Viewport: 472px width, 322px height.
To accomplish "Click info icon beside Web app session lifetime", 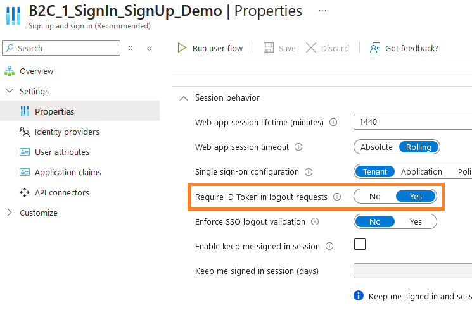I will [x=333, y=122].
